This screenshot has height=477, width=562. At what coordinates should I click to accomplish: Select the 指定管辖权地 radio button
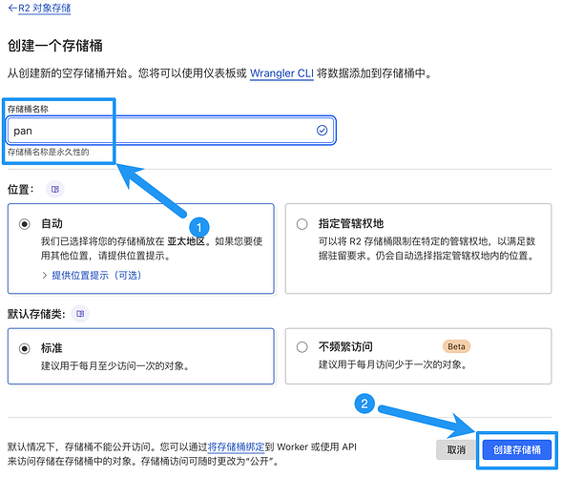[x=302, y=224]
